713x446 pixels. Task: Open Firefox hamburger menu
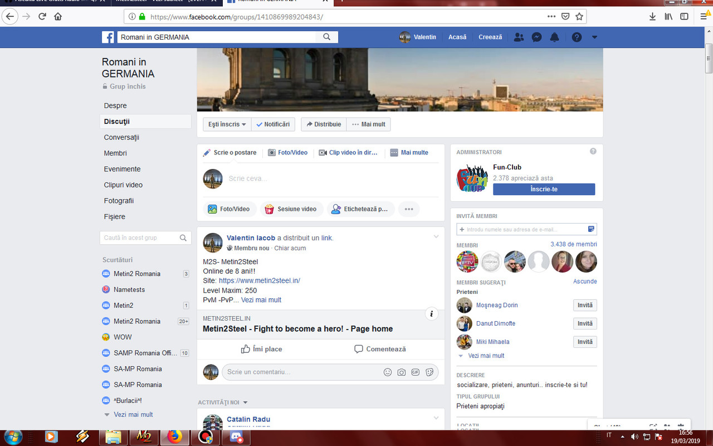click(704, 16)
